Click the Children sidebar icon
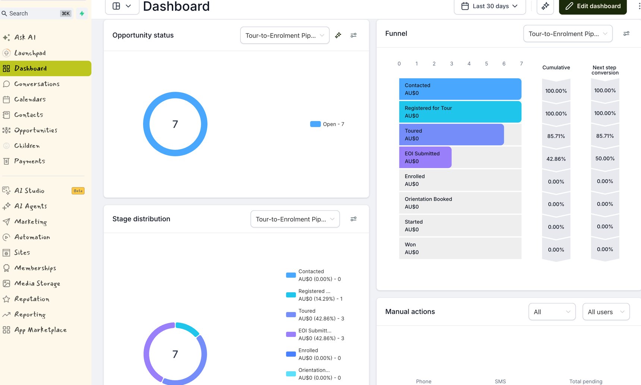The image size is (641, 385). 6,146
